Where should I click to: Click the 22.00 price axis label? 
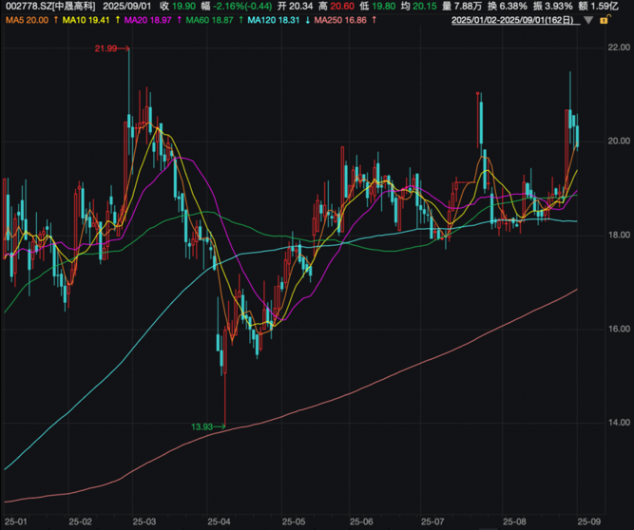click(620, 47)
